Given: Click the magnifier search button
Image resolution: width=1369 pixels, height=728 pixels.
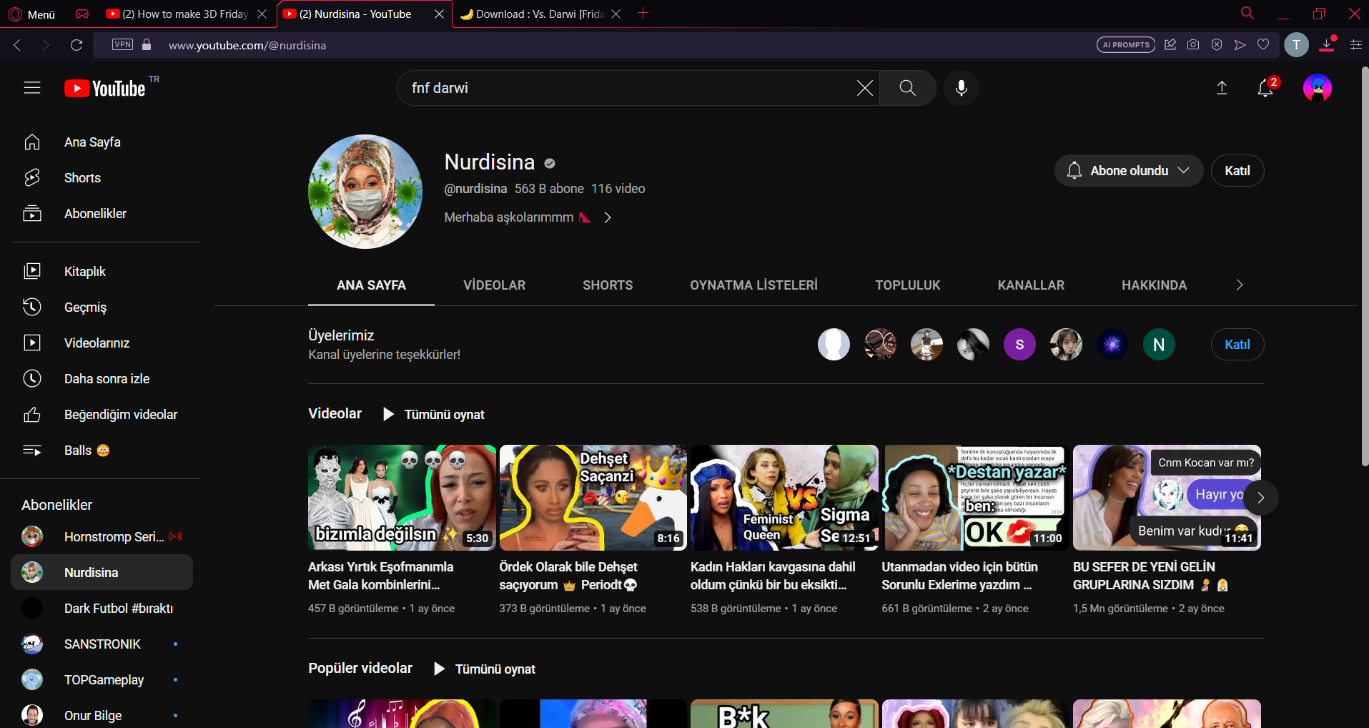Looking at the screenshot, I should click(x=907, y=88).
